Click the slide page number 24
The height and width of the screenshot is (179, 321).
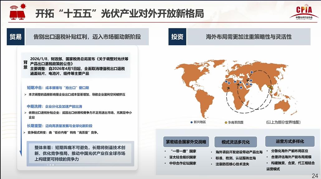pos(315,175)
